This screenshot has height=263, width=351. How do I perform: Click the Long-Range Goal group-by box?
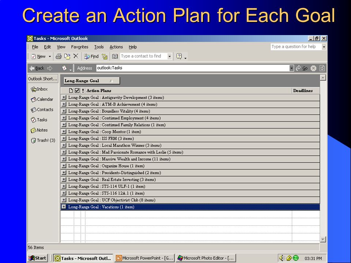tap(92, 81)
